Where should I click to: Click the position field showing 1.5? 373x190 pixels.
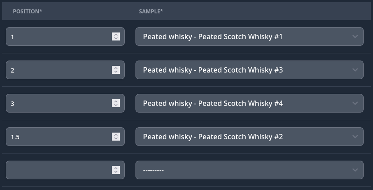65,137
